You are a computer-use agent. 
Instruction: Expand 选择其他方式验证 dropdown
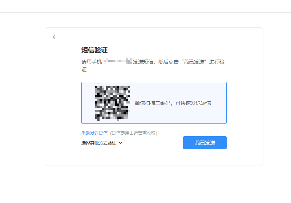click(102, 143)
